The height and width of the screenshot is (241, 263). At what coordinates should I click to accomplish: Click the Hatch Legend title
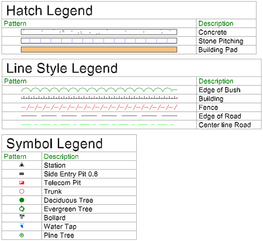[49, 11]
